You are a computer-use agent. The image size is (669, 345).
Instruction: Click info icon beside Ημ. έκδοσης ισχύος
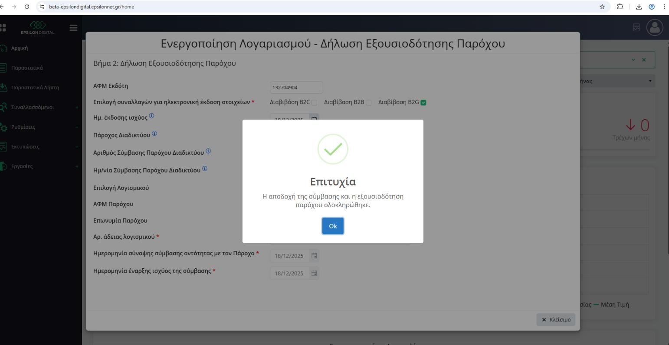click(x=151, y=116)
